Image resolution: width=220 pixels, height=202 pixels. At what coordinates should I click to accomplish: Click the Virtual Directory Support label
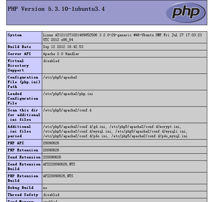(x=18, y=65)
